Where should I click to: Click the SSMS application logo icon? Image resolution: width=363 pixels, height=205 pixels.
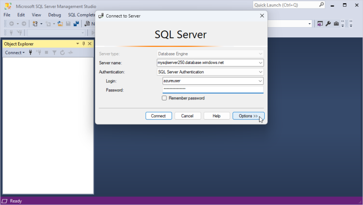(x=8, y=6)
